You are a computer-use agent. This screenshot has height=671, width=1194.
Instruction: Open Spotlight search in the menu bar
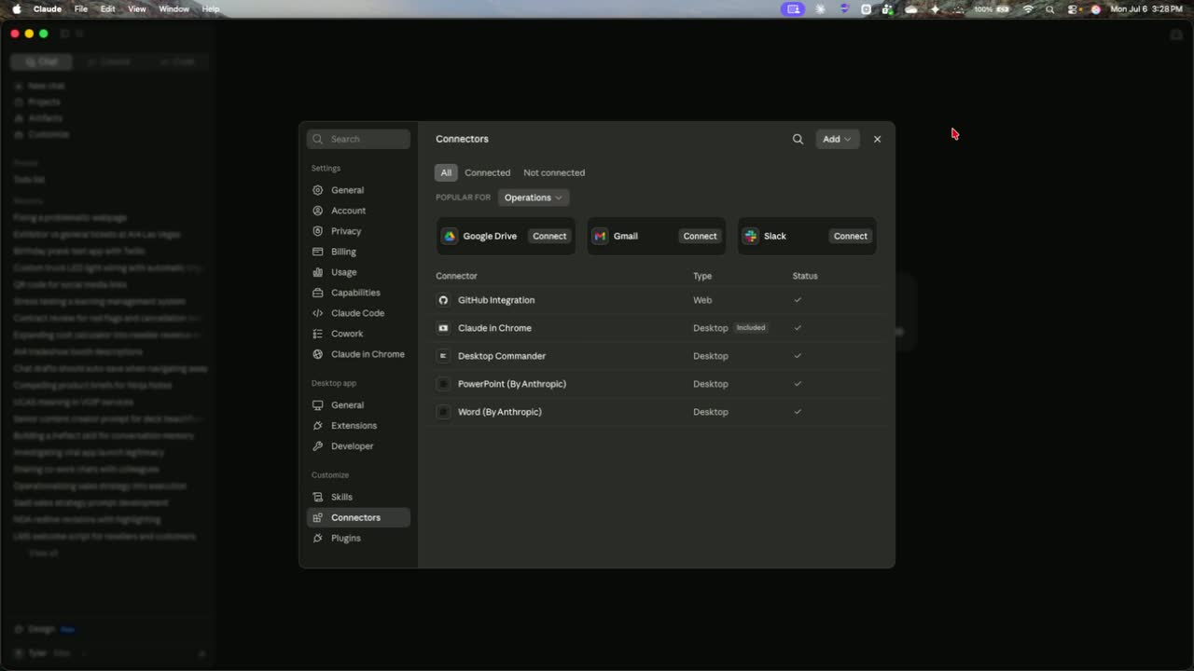1050,8
